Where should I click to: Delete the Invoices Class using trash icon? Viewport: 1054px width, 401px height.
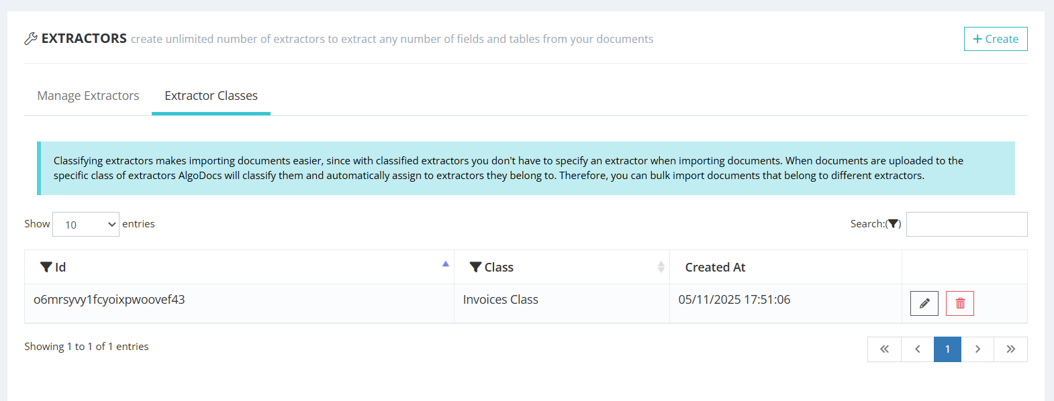(959, 303)
